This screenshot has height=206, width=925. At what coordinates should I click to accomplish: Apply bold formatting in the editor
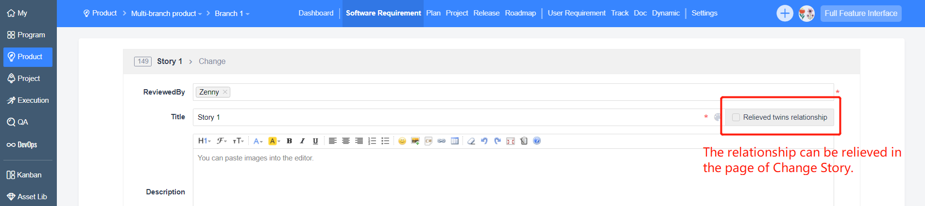(x=289, y=141)
